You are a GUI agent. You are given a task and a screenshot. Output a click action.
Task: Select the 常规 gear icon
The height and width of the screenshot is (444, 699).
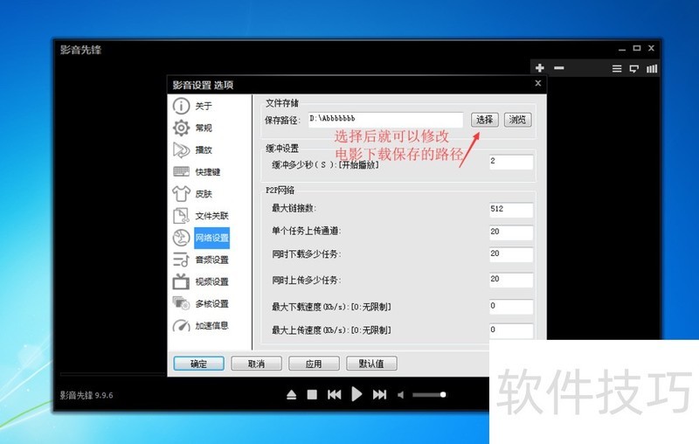point(181,128)
